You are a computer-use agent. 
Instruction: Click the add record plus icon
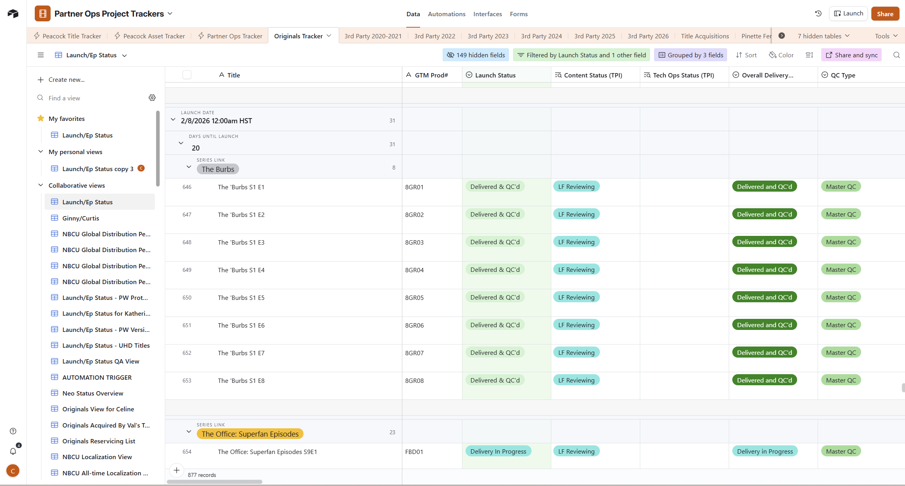pos(177,470)
